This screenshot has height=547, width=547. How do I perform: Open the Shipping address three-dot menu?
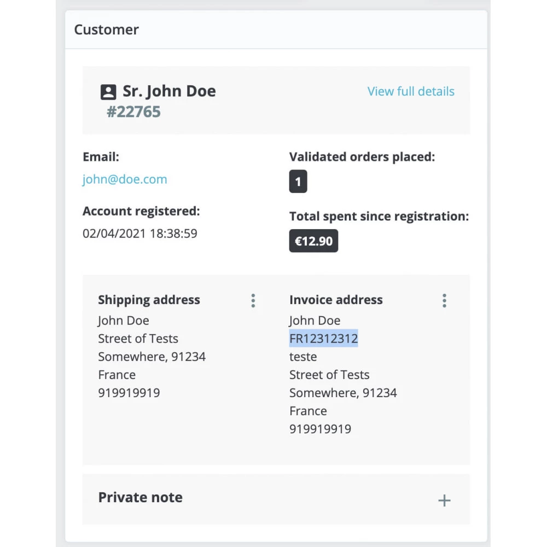pyautogui.click(x=253, y=300)
